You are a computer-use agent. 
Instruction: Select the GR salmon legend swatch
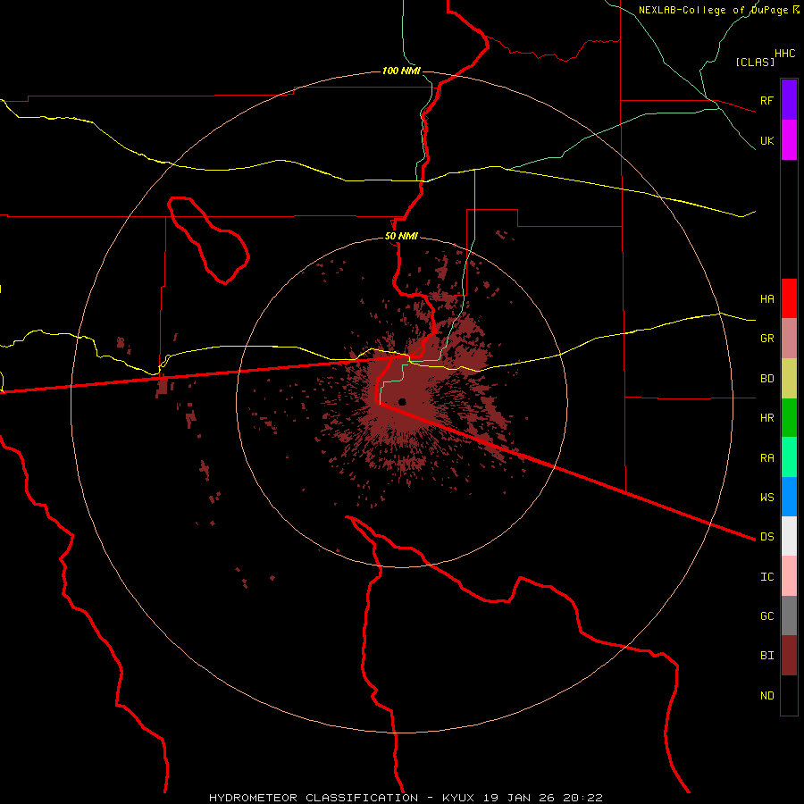pos(789,339)
